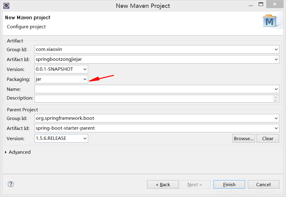
Task: Open the Parent Project Group Id dropdown arrow
Action: tap(276, 118)
